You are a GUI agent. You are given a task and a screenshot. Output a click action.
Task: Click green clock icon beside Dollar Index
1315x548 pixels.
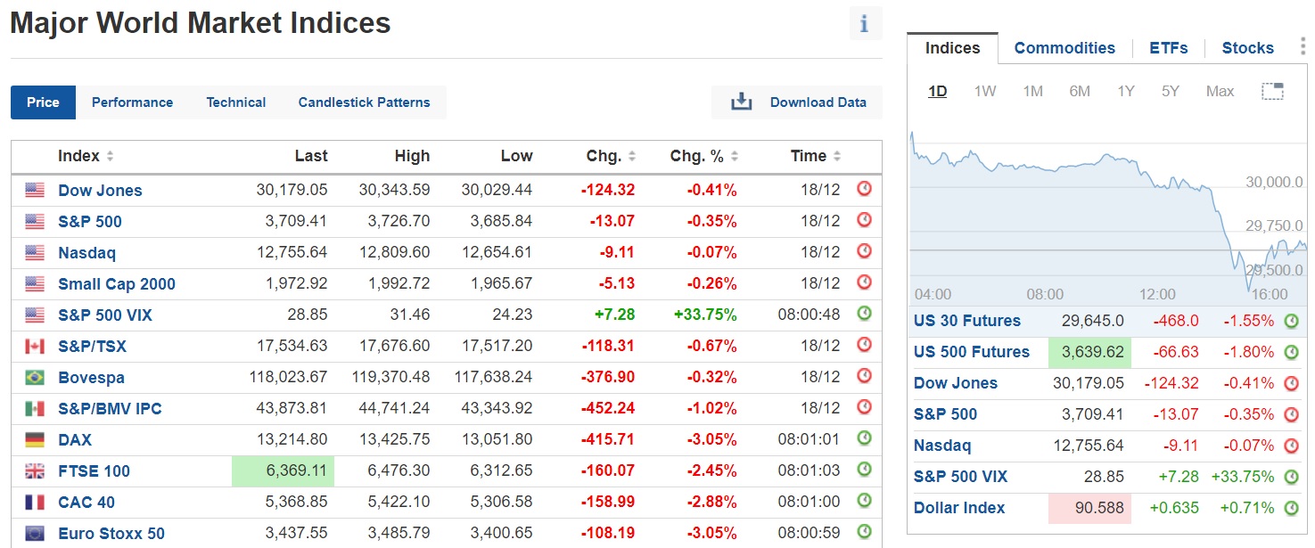[x=1291, y=508]
